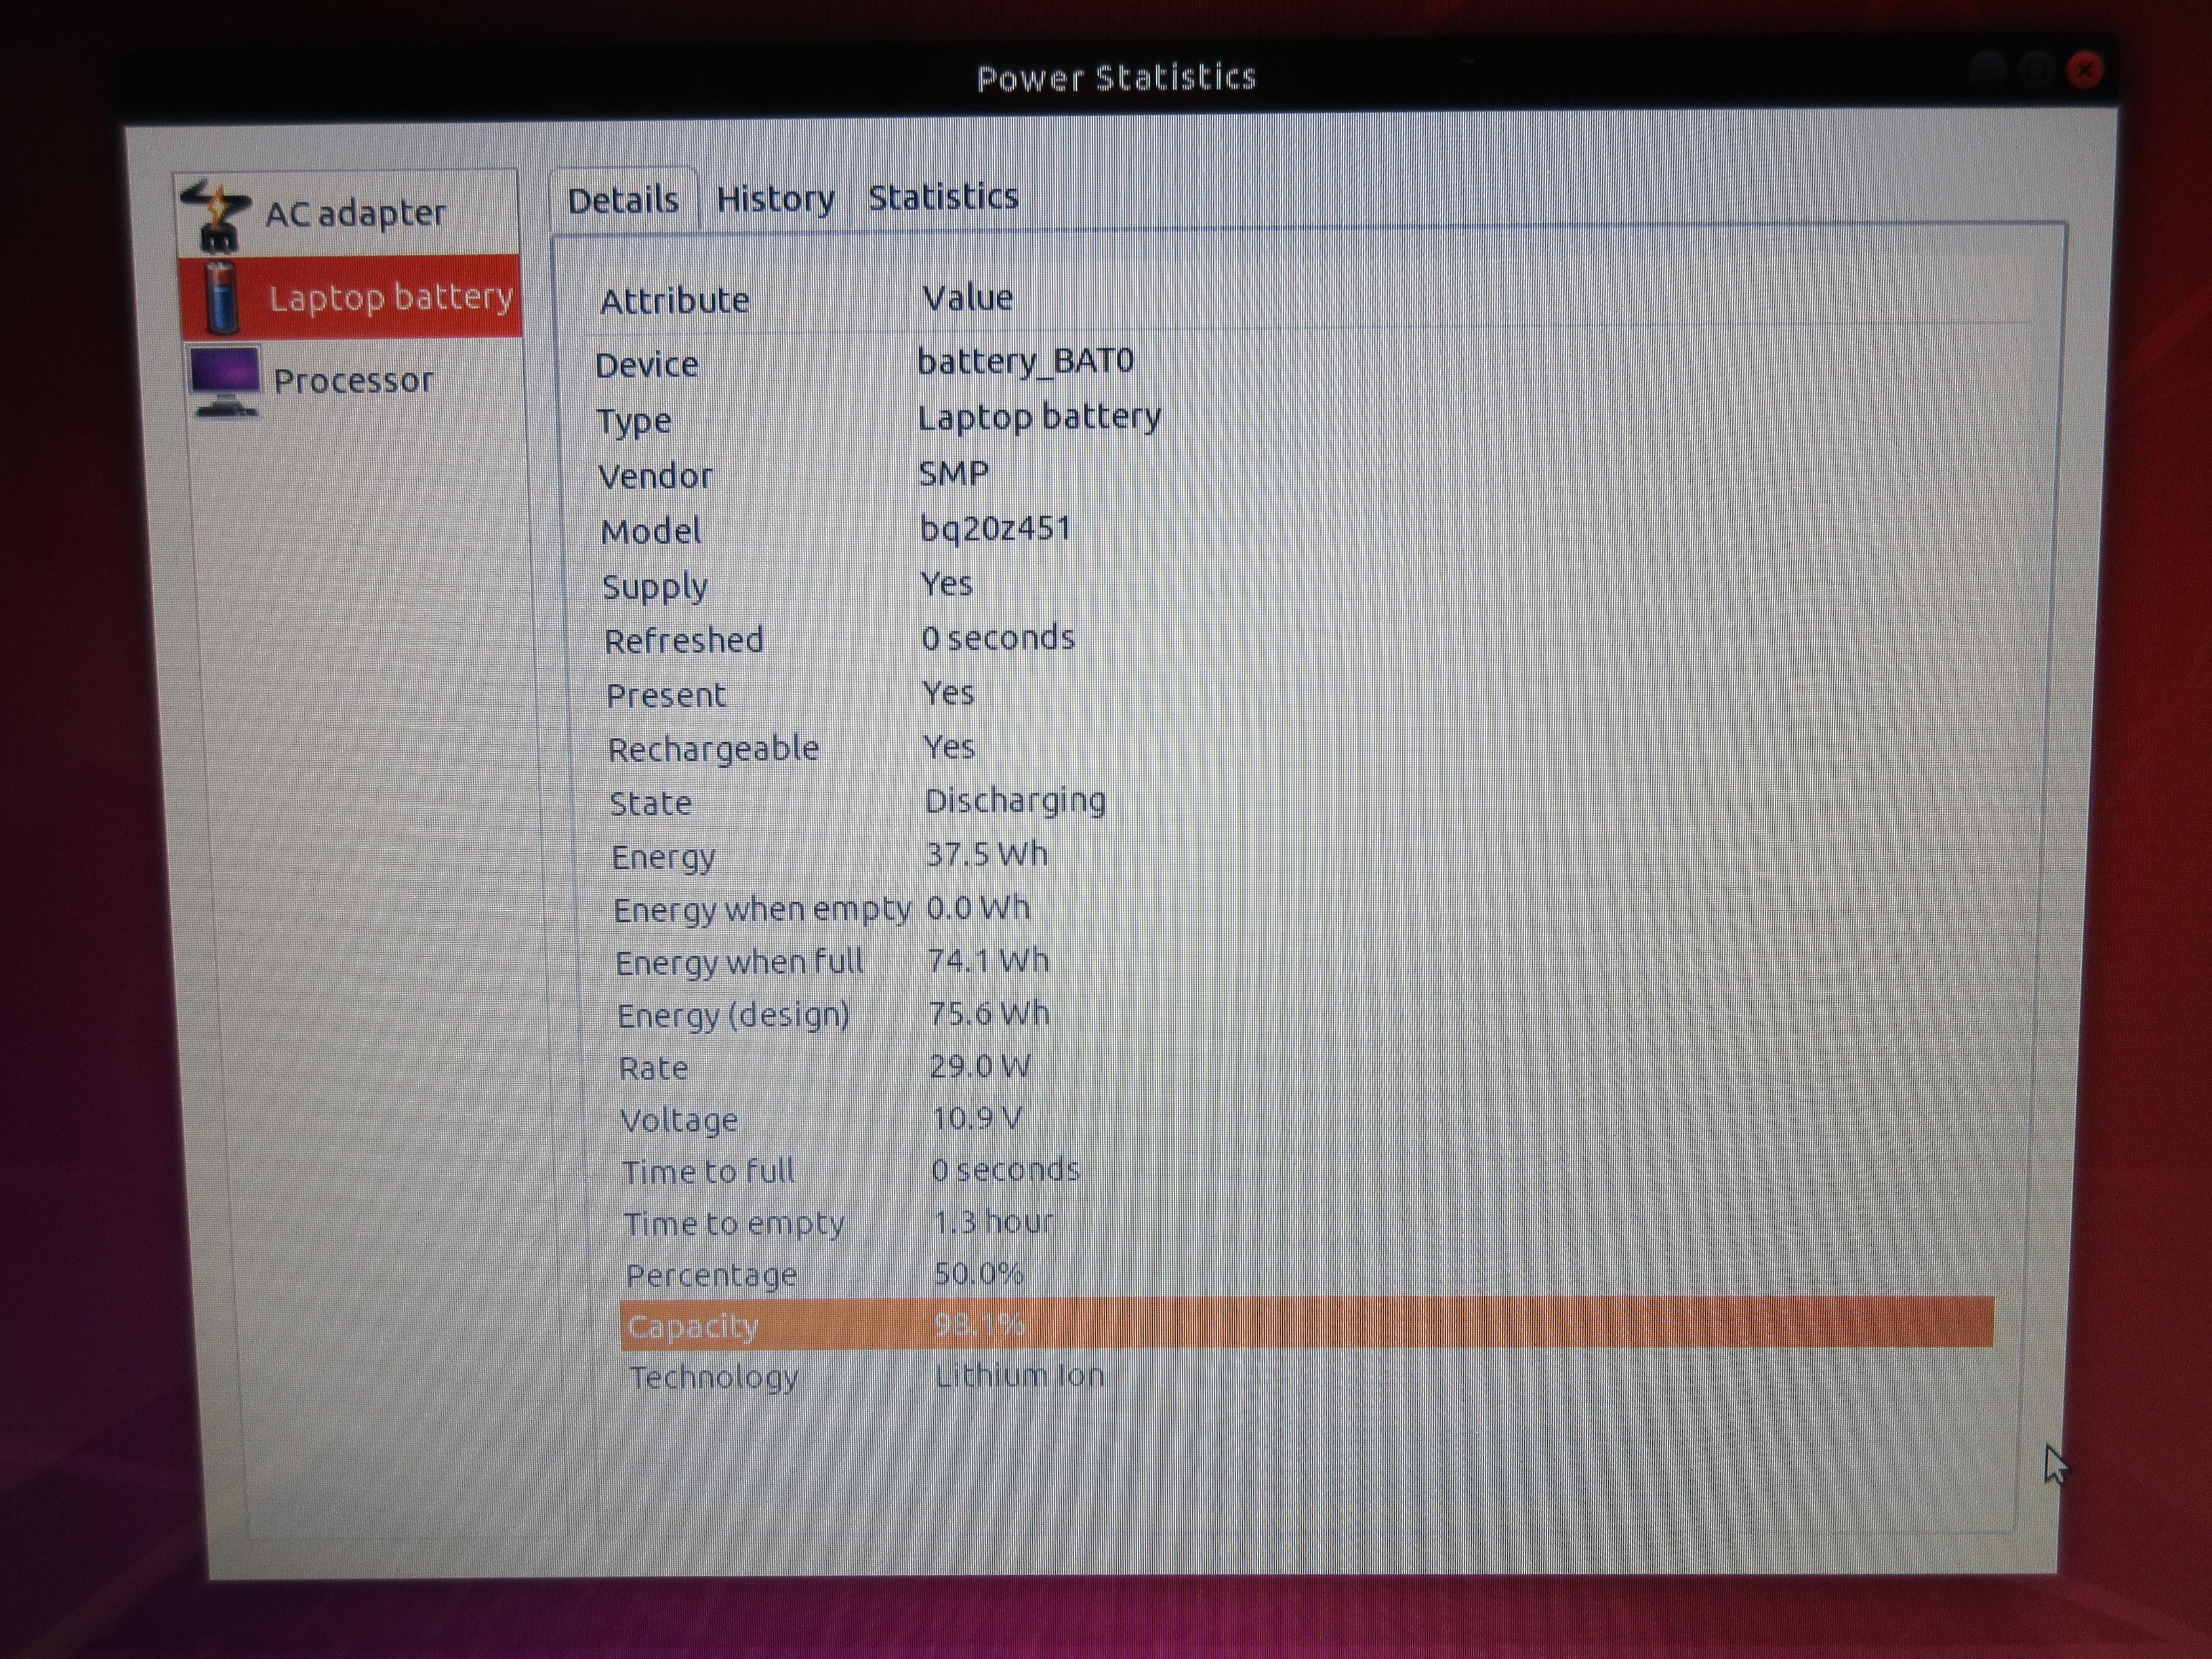Click the Attribute column header
2212x1659 pixels.
(674, 300)
